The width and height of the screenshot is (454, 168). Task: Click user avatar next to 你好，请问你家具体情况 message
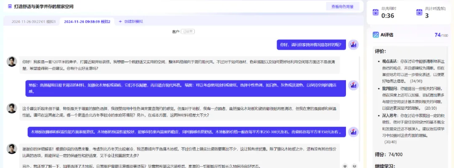click(x=353, y=45)
